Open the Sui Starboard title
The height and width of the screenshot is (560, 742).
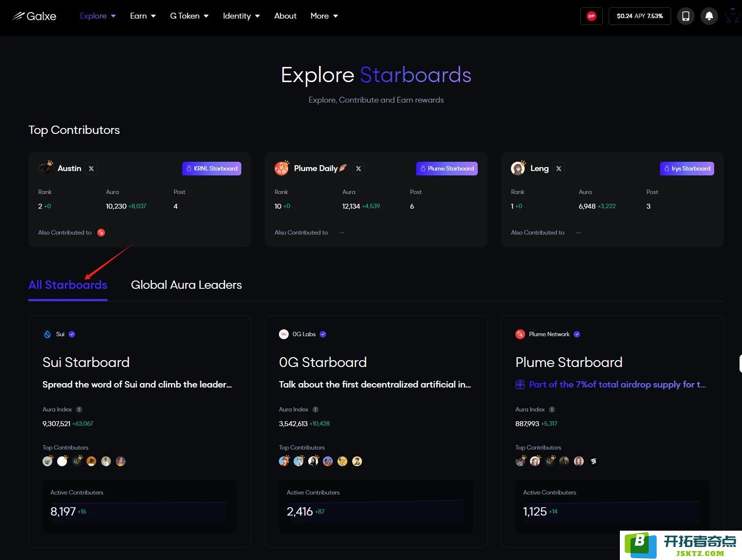coord(86,362)
